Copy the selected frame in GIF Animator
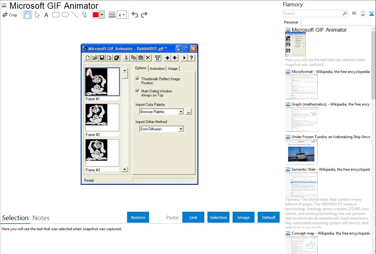Screen dimensions: 376x254 point(134,58)
